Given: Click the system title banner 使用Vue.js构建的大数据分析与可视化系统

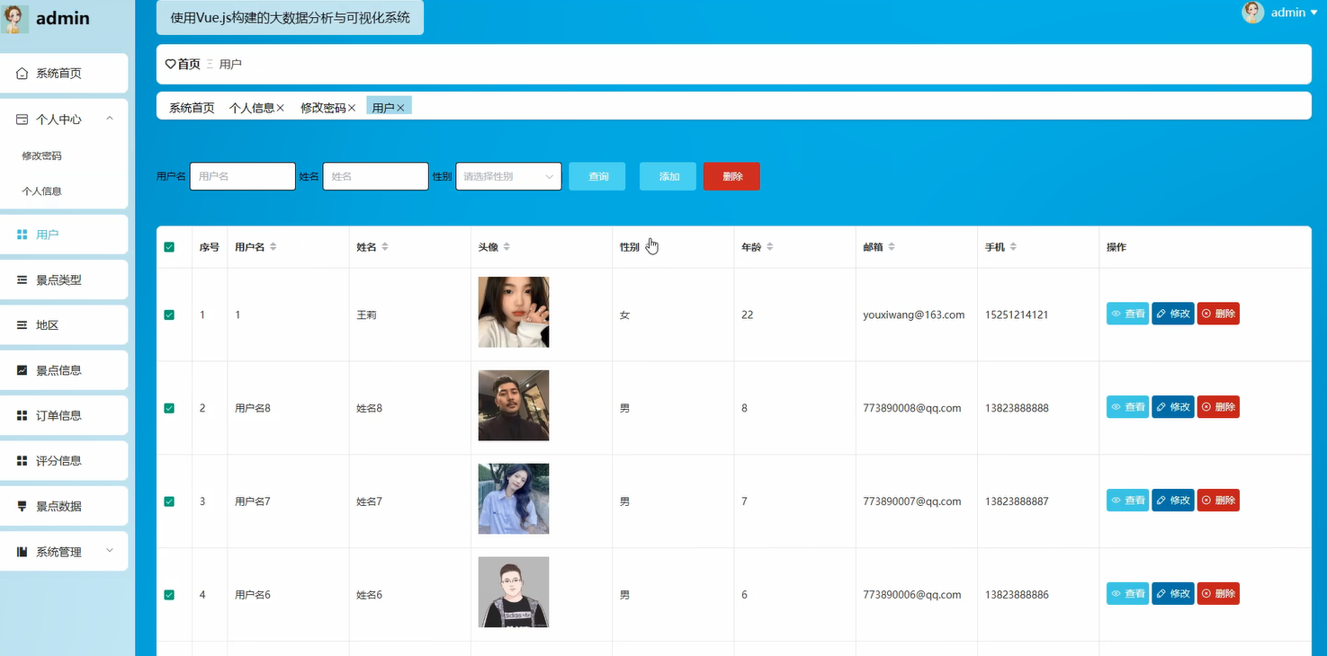Looking at the screenshot, I should [290, 17].
